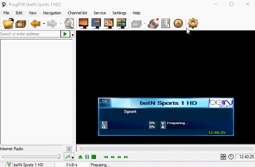Image resolution: width=255 pixels, height=167 pixels.
Task: Open settings gear icon in toolbar
Action: [x=193, y=23]
